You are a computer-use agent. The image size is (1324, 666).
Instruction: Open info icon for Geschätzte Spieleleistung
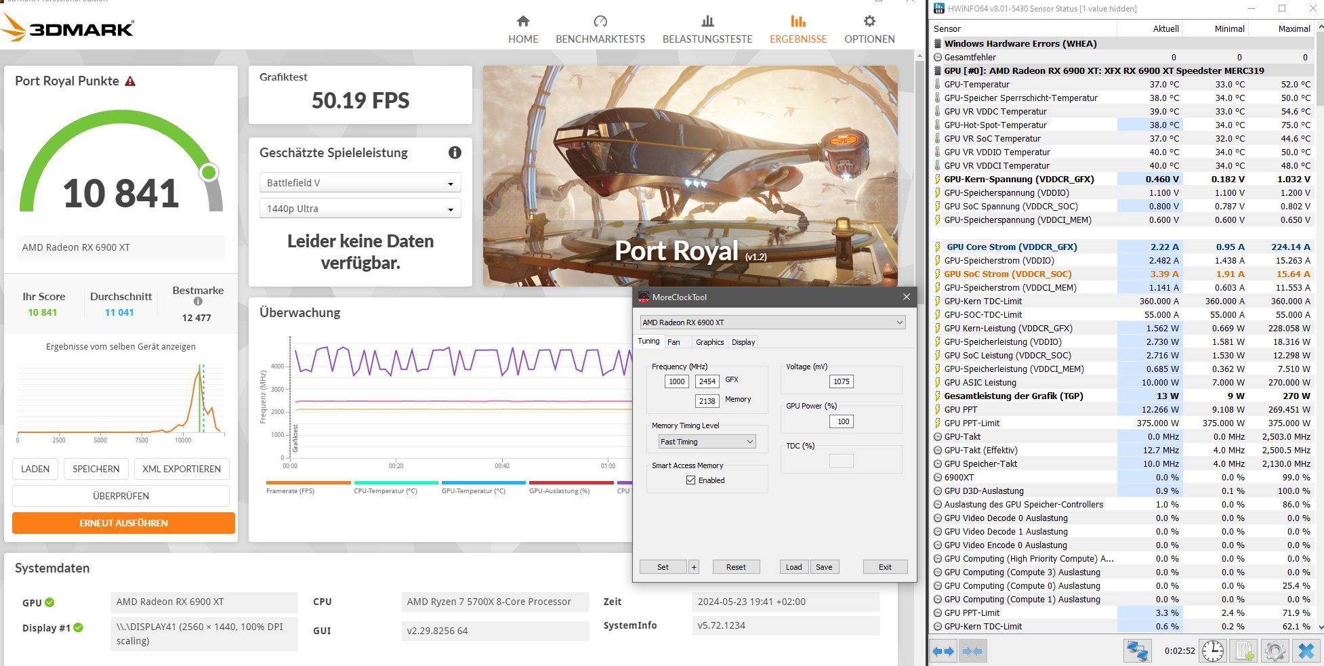[x=455, y=152]
